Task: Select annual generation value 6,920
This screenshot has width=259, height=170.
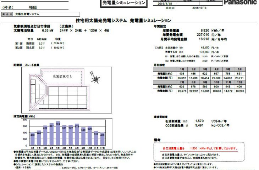Action: coord(205,30)
